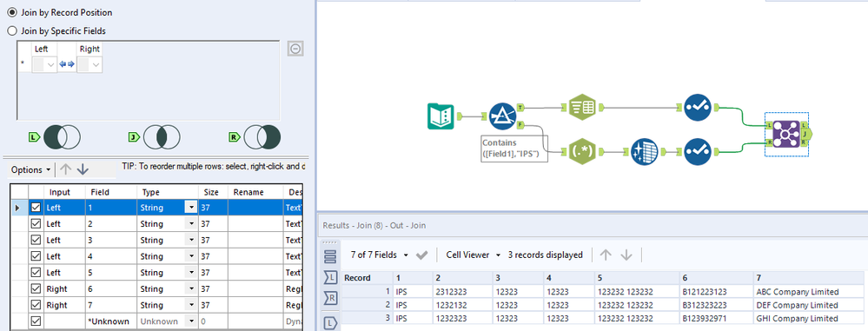Click the purple Join tool
Viewport: 868px width, 331px height.
pos(786,134)
